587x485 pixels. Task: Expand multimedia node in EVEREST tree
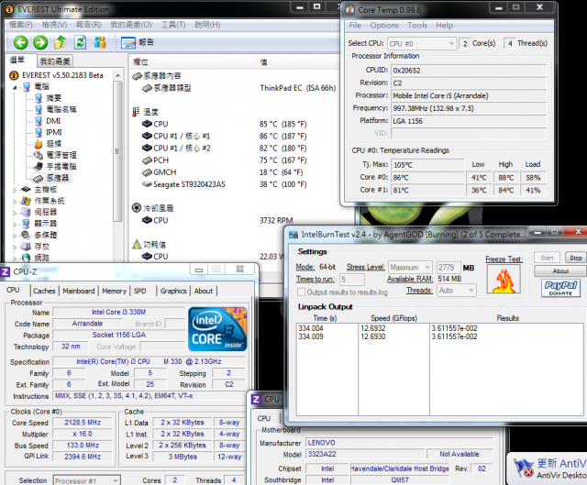pyautogui.click(x=15, y=236)
